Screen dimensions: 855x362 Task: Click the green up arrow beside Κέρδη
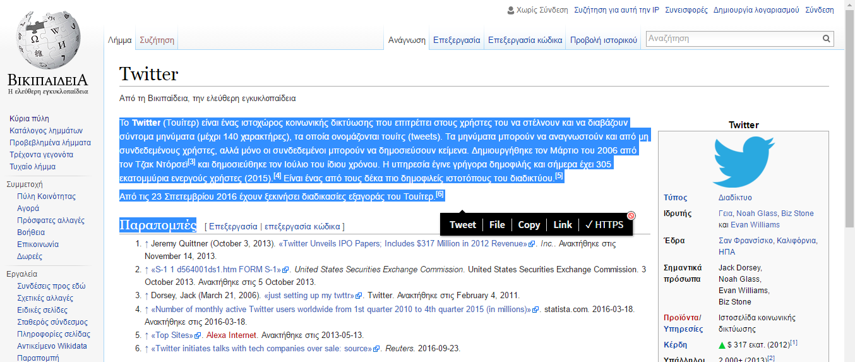point(722,346)
